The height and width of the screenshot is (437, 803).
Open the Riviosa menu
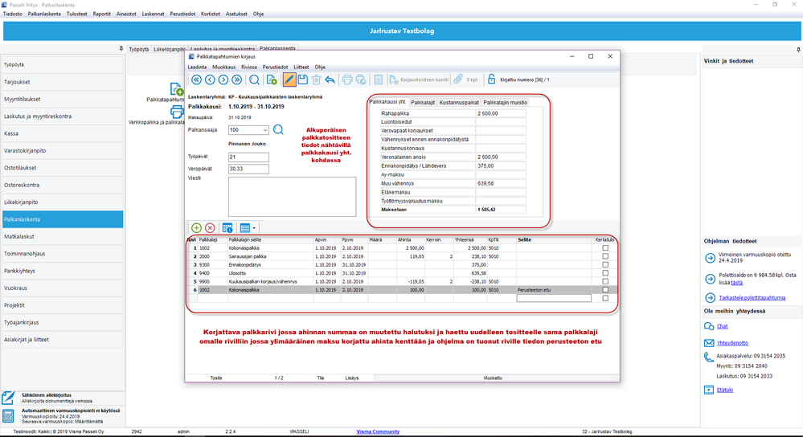click(x=249, y=67)
